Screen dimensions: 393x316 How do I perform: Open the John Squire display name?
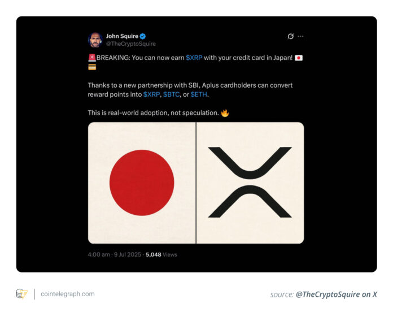point(122,36)
